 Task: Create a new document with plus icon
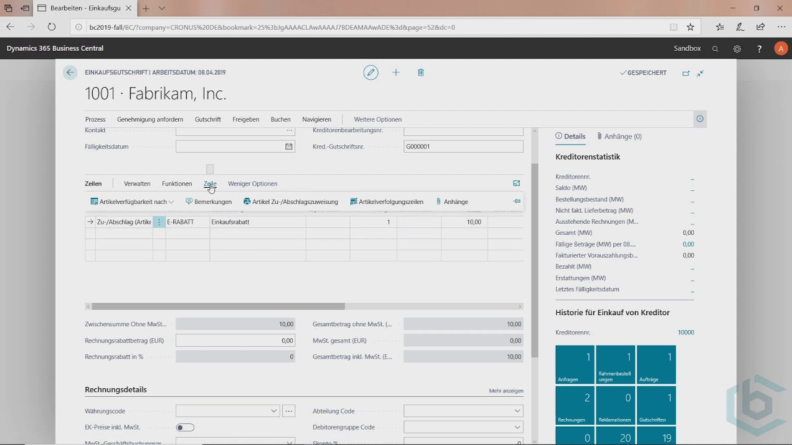pos(396,72)
